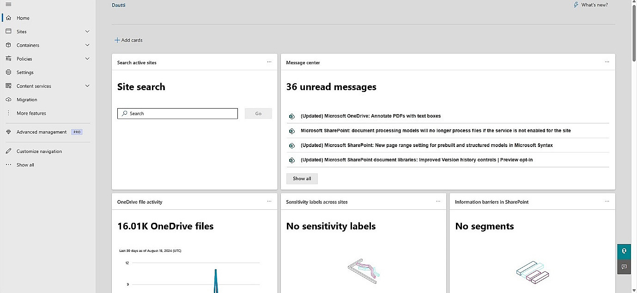Image resolution: width=637 pixels, height=293 pixels.
Task: Click the Policies sliders icon
Action: point(8,59)
